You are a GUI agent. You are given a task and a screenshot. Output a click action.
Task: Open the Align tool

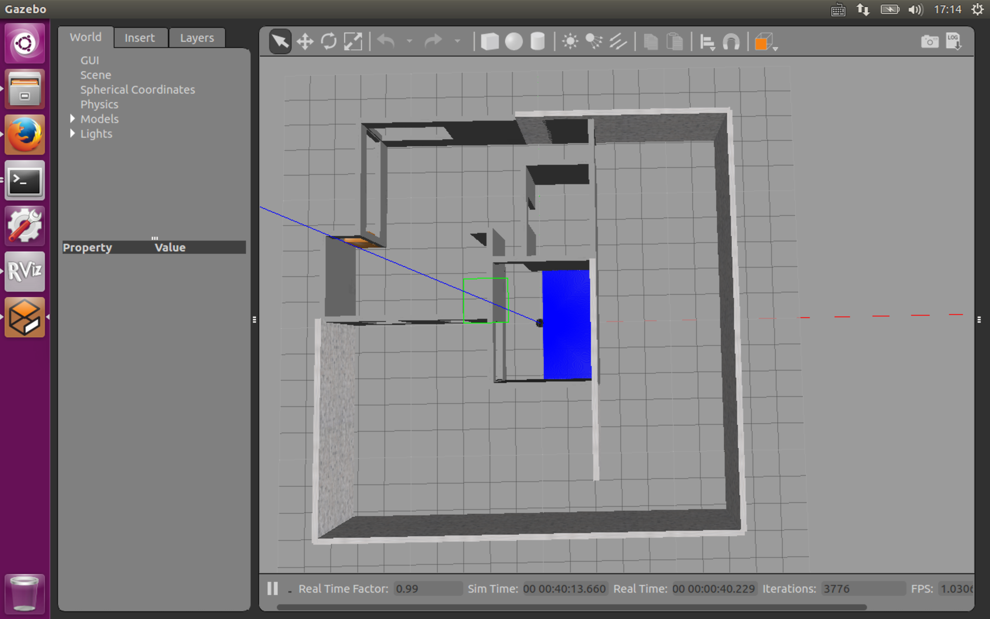pyautogui.click(x=707, y=42)
